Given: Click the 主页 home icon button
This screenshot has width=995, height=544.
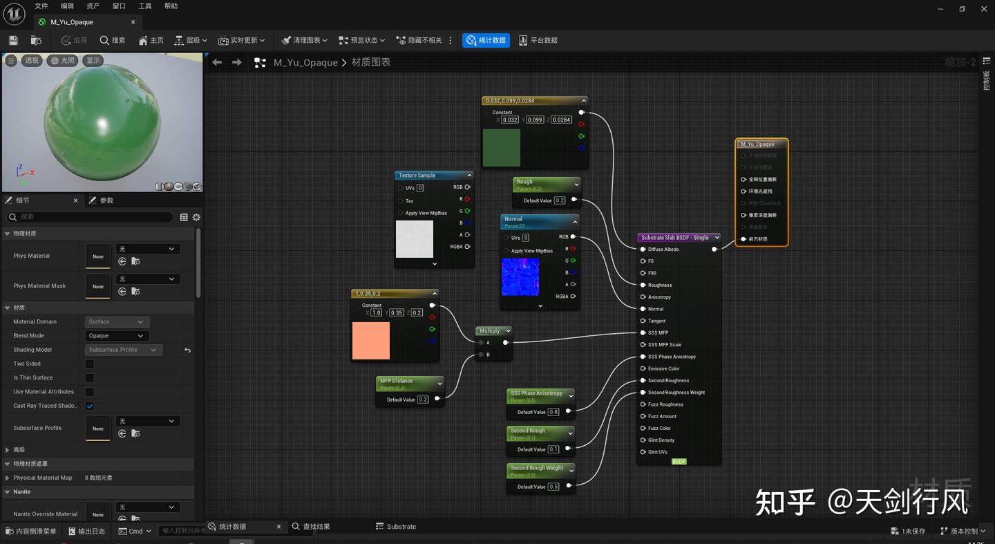Looking at the screenshot, I should [151, 40].
